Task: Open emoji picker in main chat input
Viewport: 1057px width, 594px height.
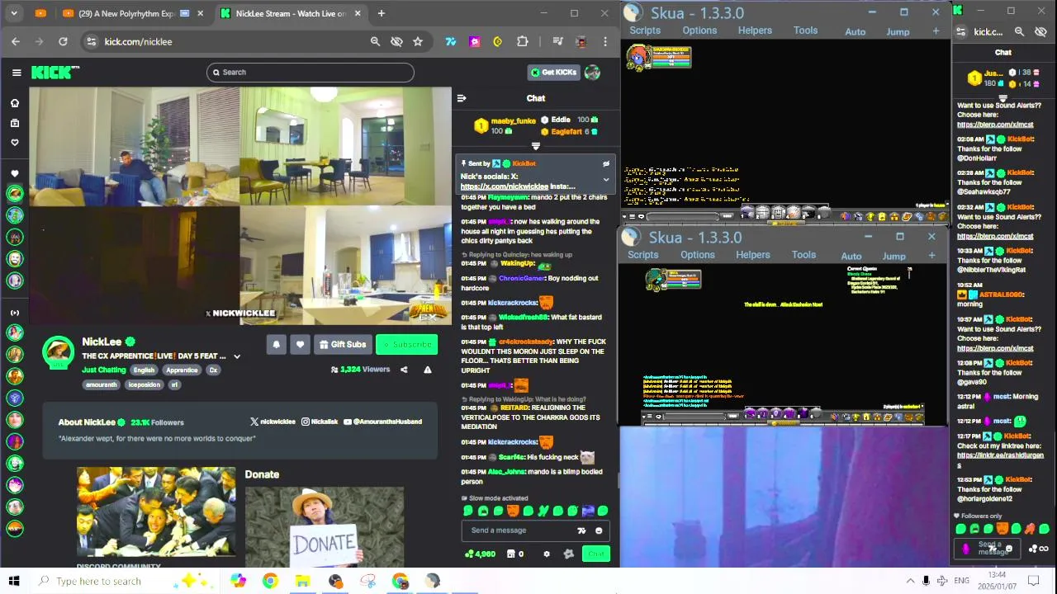Action: click(x=599, y=530)
